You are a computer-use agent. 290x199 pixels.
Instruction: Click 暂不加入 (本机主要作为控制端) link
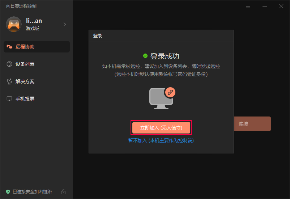[x=161, y=140]
